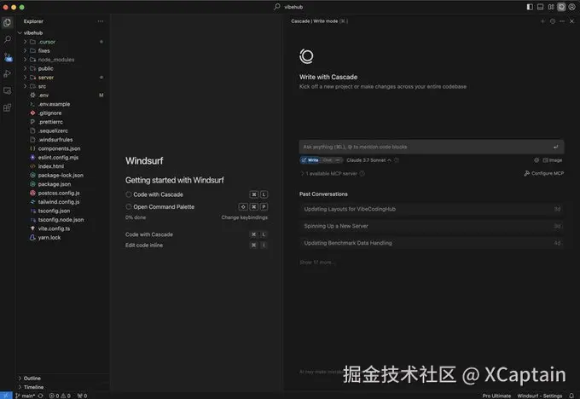Open Cascade panel more options ellipsis

(562, 21)
